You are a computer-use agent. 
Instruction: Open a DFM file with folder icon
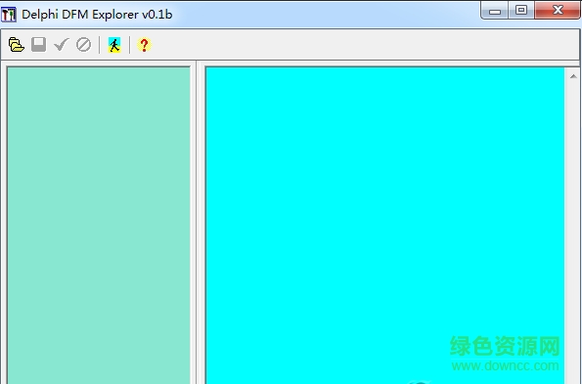17,45
